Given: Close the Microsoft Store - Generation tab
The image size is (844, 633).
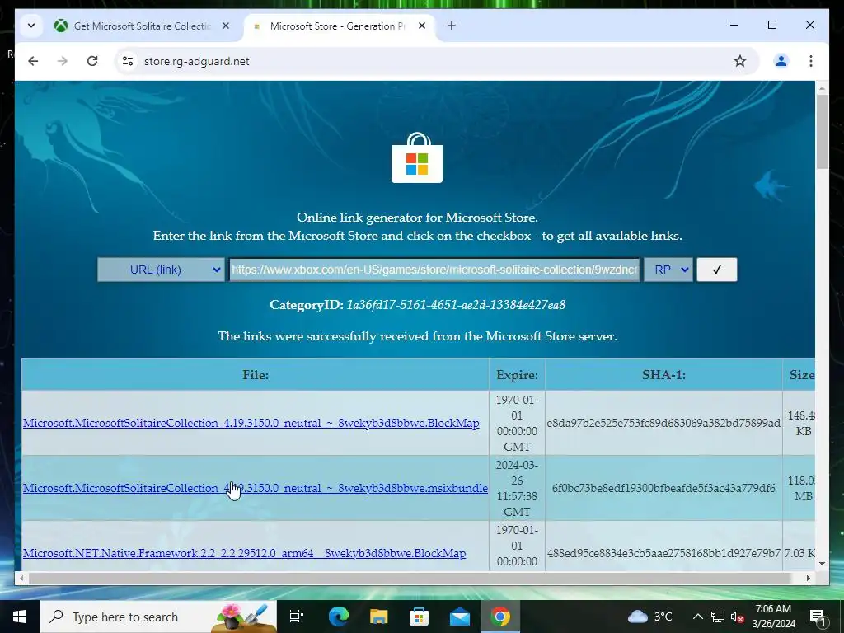Looking at the screenshot, I should point(422,26).
